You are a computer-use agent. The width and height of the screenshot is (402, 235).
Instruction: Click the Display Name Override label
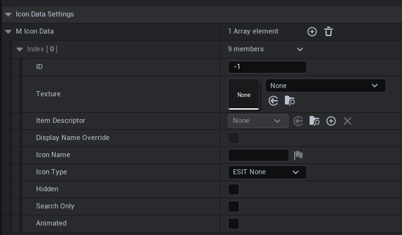73,137
